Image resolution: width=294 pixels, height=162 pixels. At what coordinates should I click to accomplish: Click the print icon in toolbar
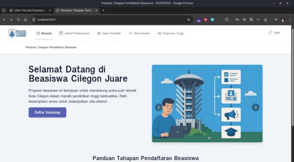click(251, 20)
